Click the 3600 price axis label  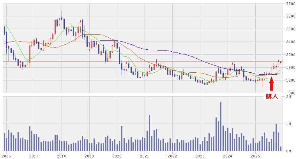[290, 4]
